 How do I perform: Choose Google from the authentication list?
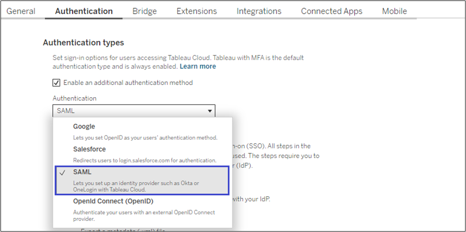point(84,127)
